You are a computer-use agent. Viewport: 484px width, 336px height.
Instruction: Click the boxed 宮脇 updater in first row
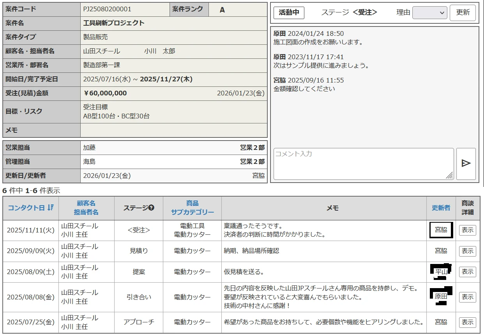[441, 230]
